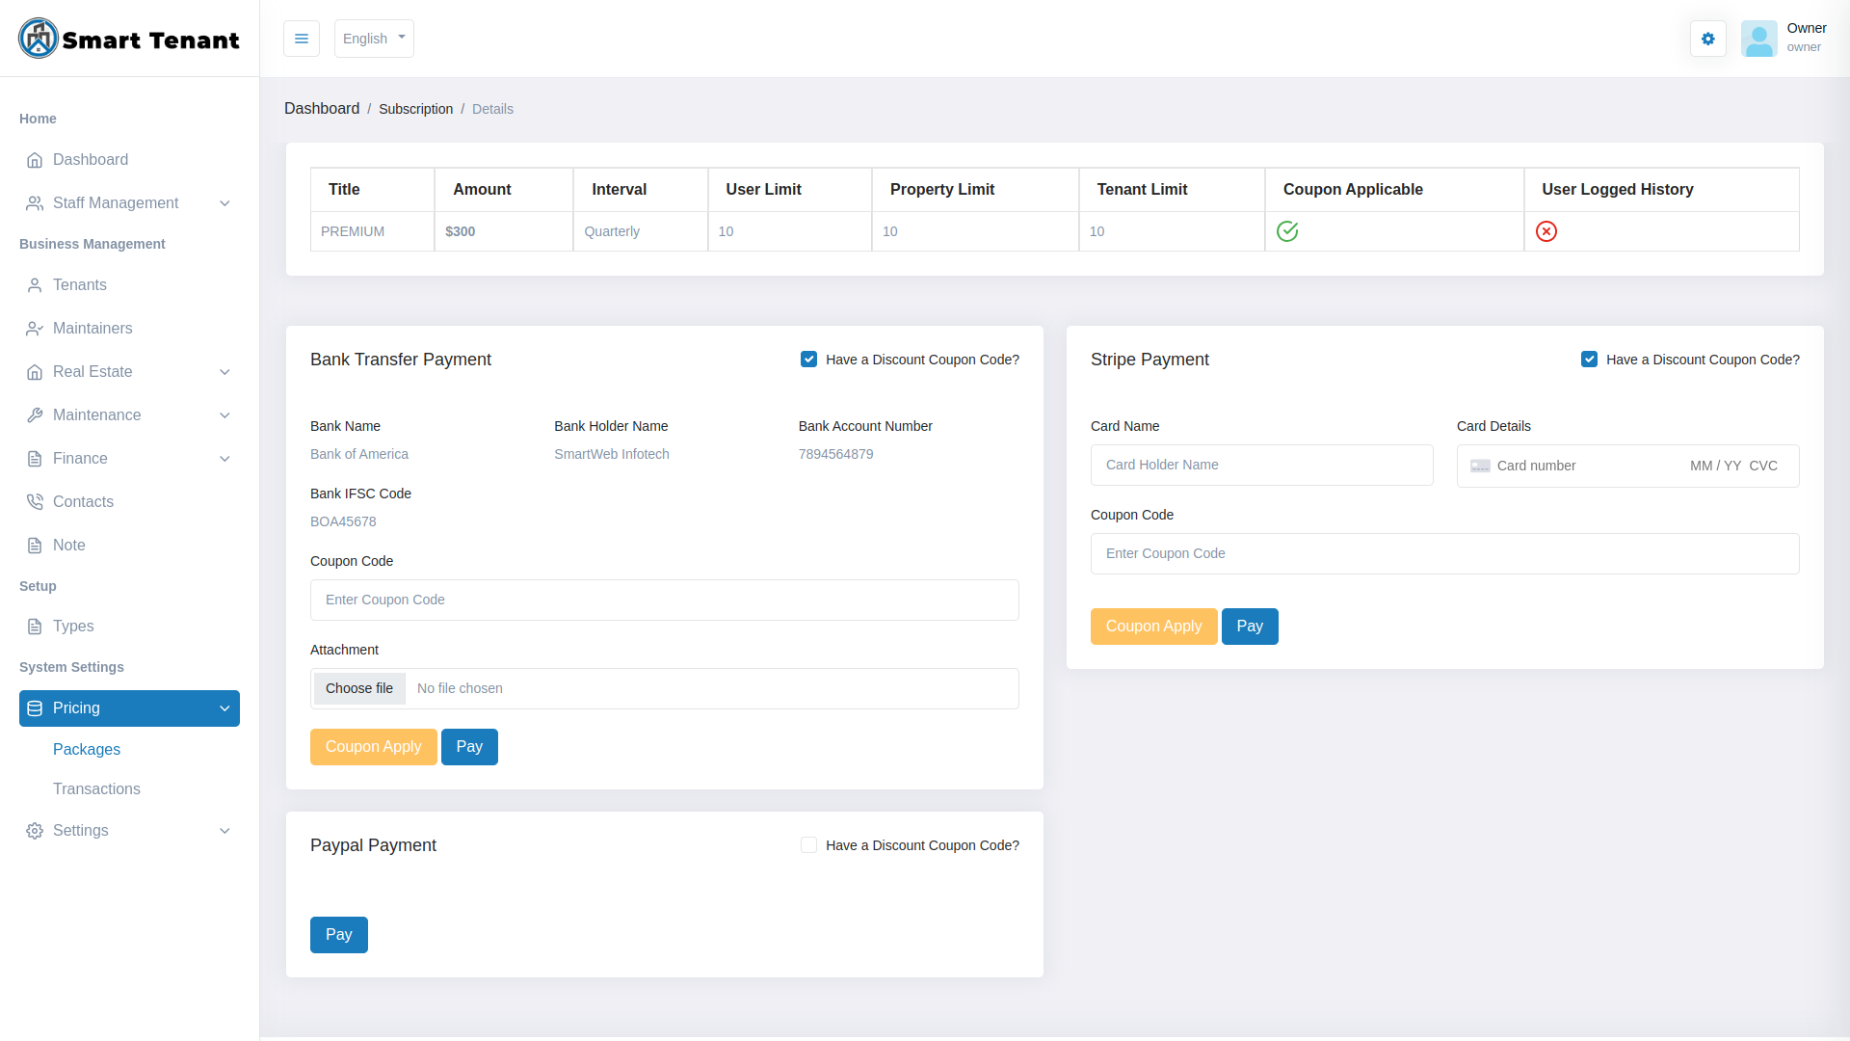Open the Dashboard via sidebar icon
Viewport: 1850px width, 1041px height.
36,160
